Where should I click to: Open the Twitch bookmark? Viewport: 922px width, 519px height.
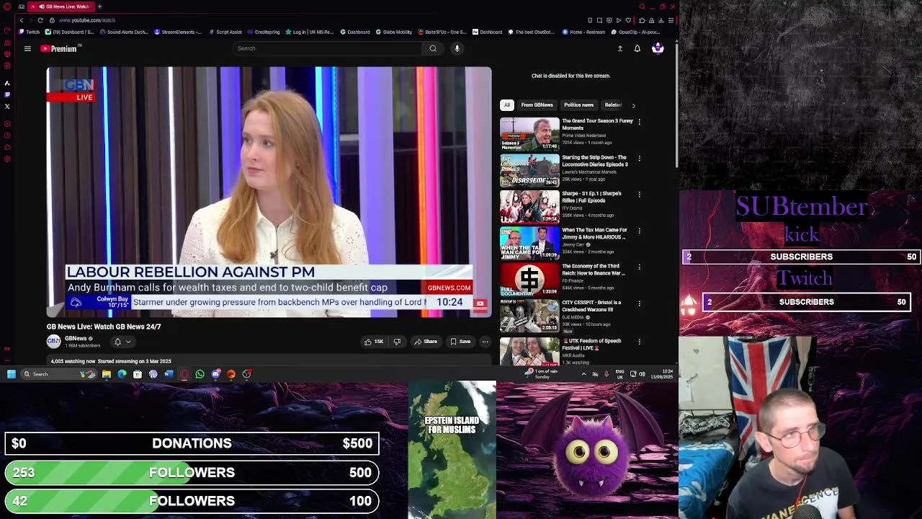[30, 32]
